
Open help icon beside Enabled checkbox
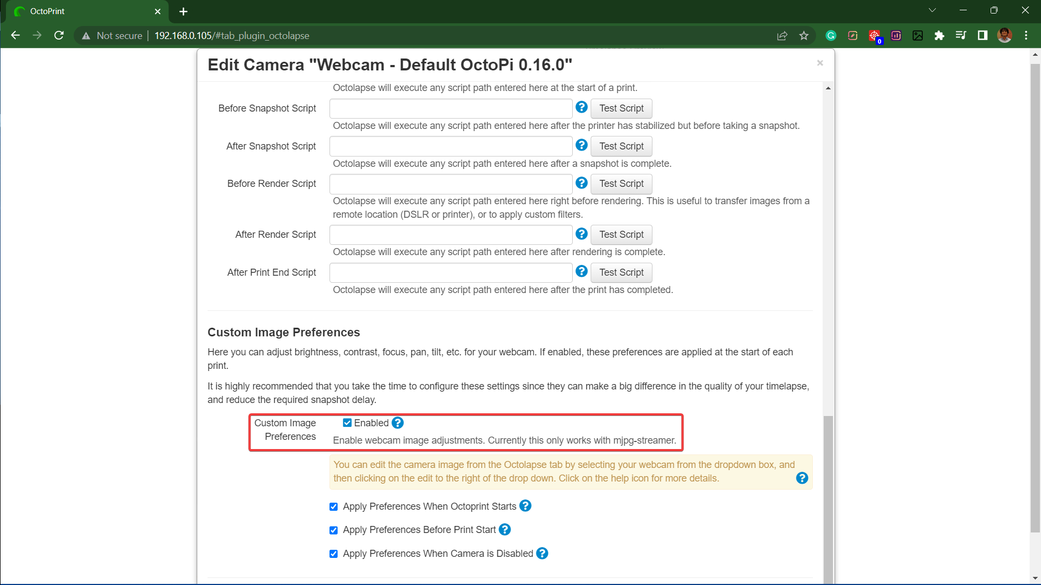point(398,423)
